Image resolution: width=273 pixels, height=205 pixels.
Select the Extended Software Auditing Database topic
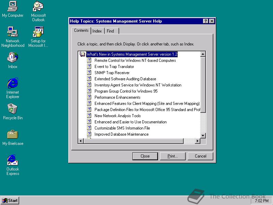click(125, 79)
